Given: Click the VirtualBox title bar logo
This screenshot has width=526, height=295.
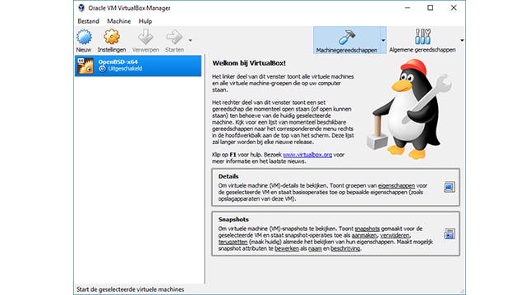Looking at the screenshot, I should pyautogui.click(x=81, y=7).
